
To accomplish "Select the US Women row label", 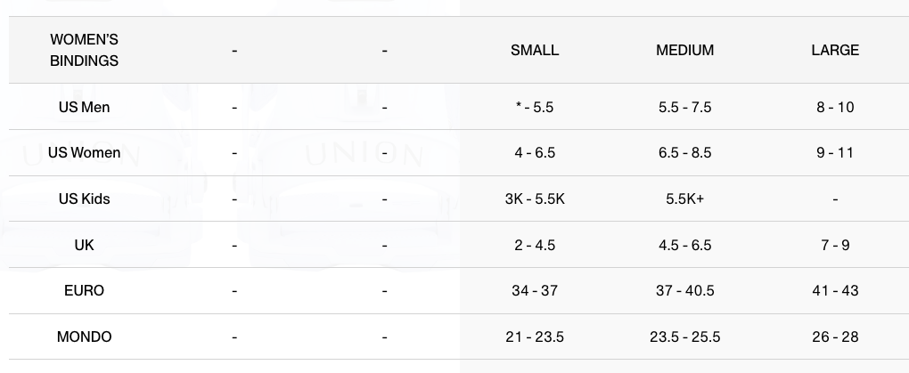I will tap(84, 153).
